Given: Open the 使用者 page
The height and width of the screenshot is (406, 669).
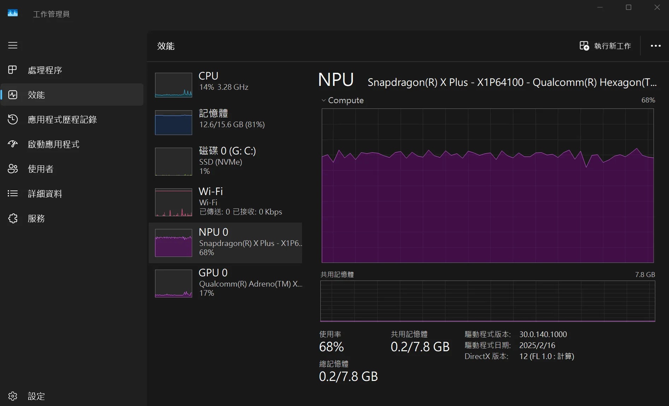Looking at the screenshot, I should coord(72,169).
